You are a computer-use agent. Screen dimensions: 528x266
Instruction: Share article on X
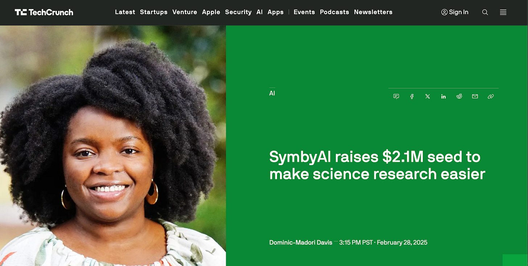coord(428,97)
